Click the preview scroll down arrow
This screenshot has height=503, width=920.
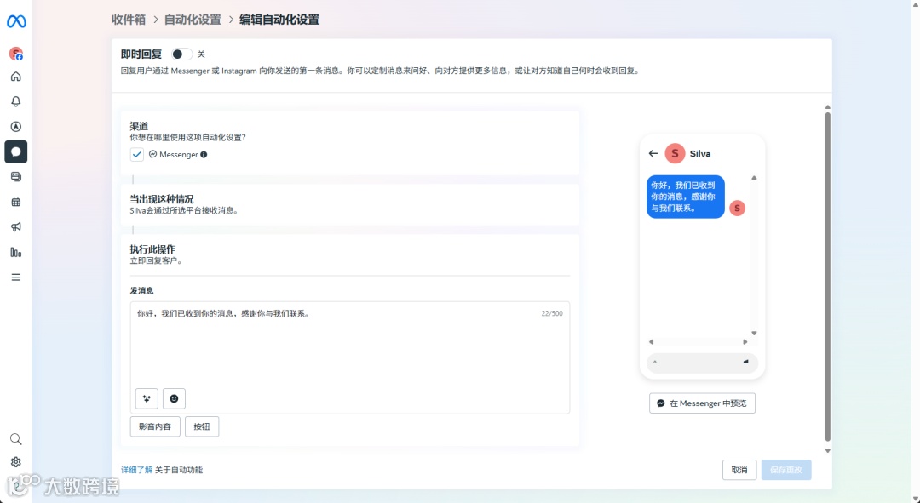click(754, 334)
